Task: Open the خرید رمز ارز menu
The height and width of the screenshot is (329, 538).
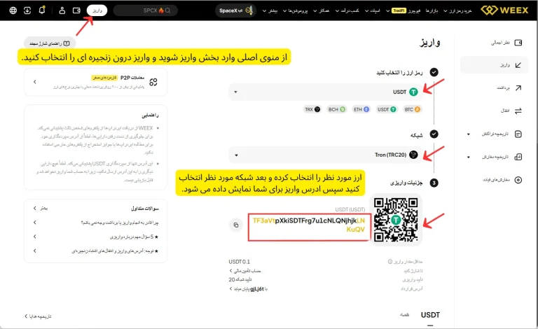Action: click(x=457, y=10)
